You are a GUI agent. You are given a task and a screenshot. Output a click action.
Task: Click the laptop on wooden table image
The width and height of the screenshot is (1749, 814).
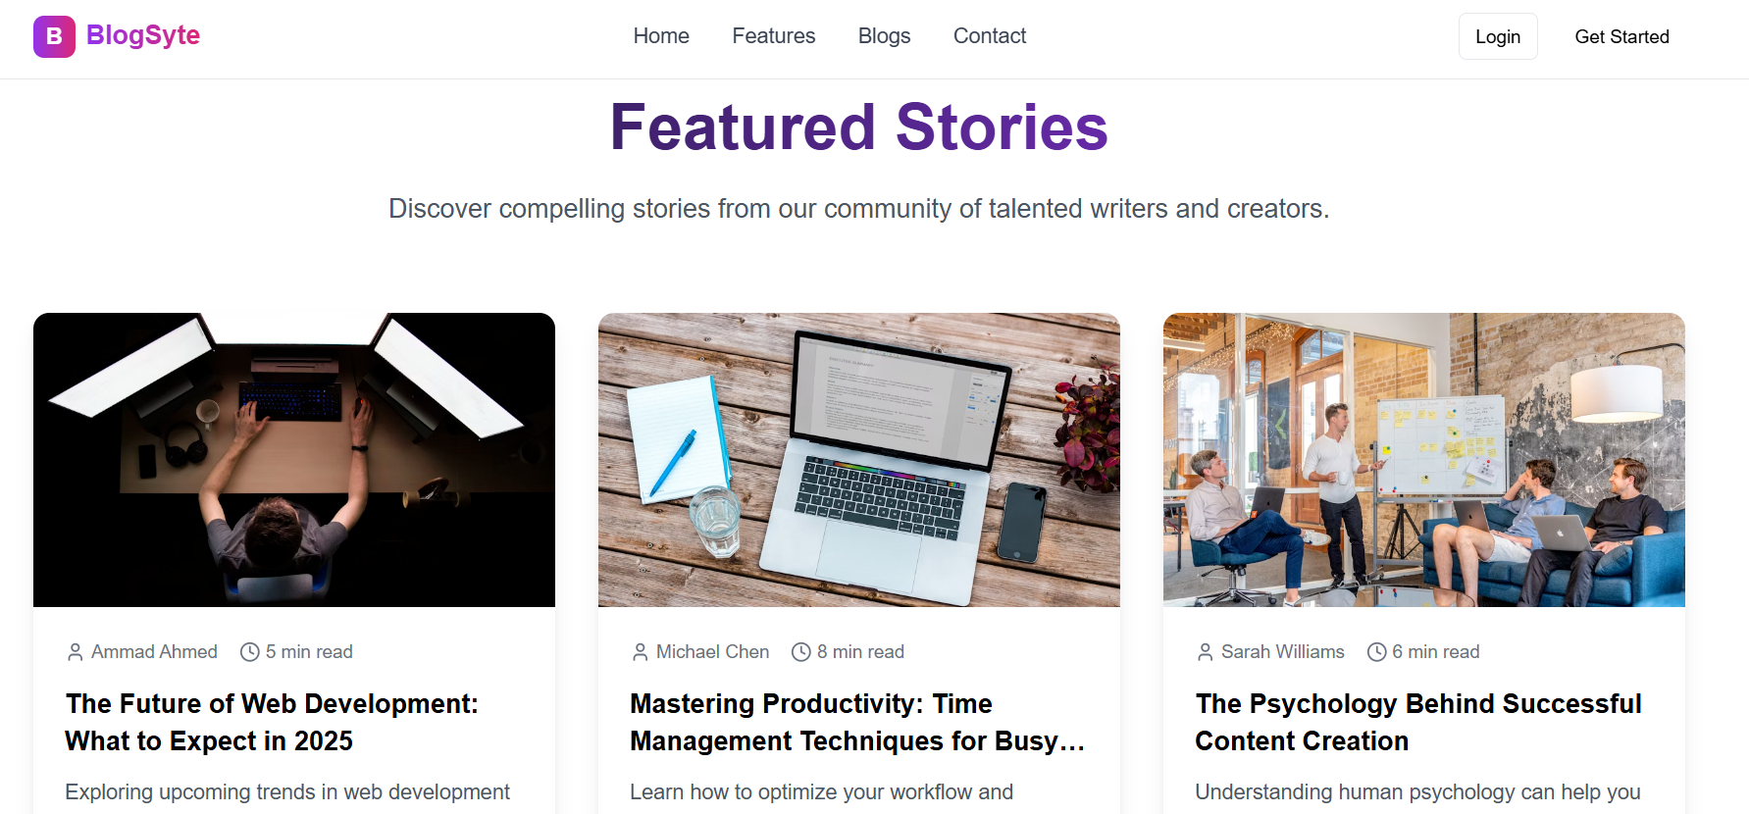pyautogui.click(x=859, y=460)
